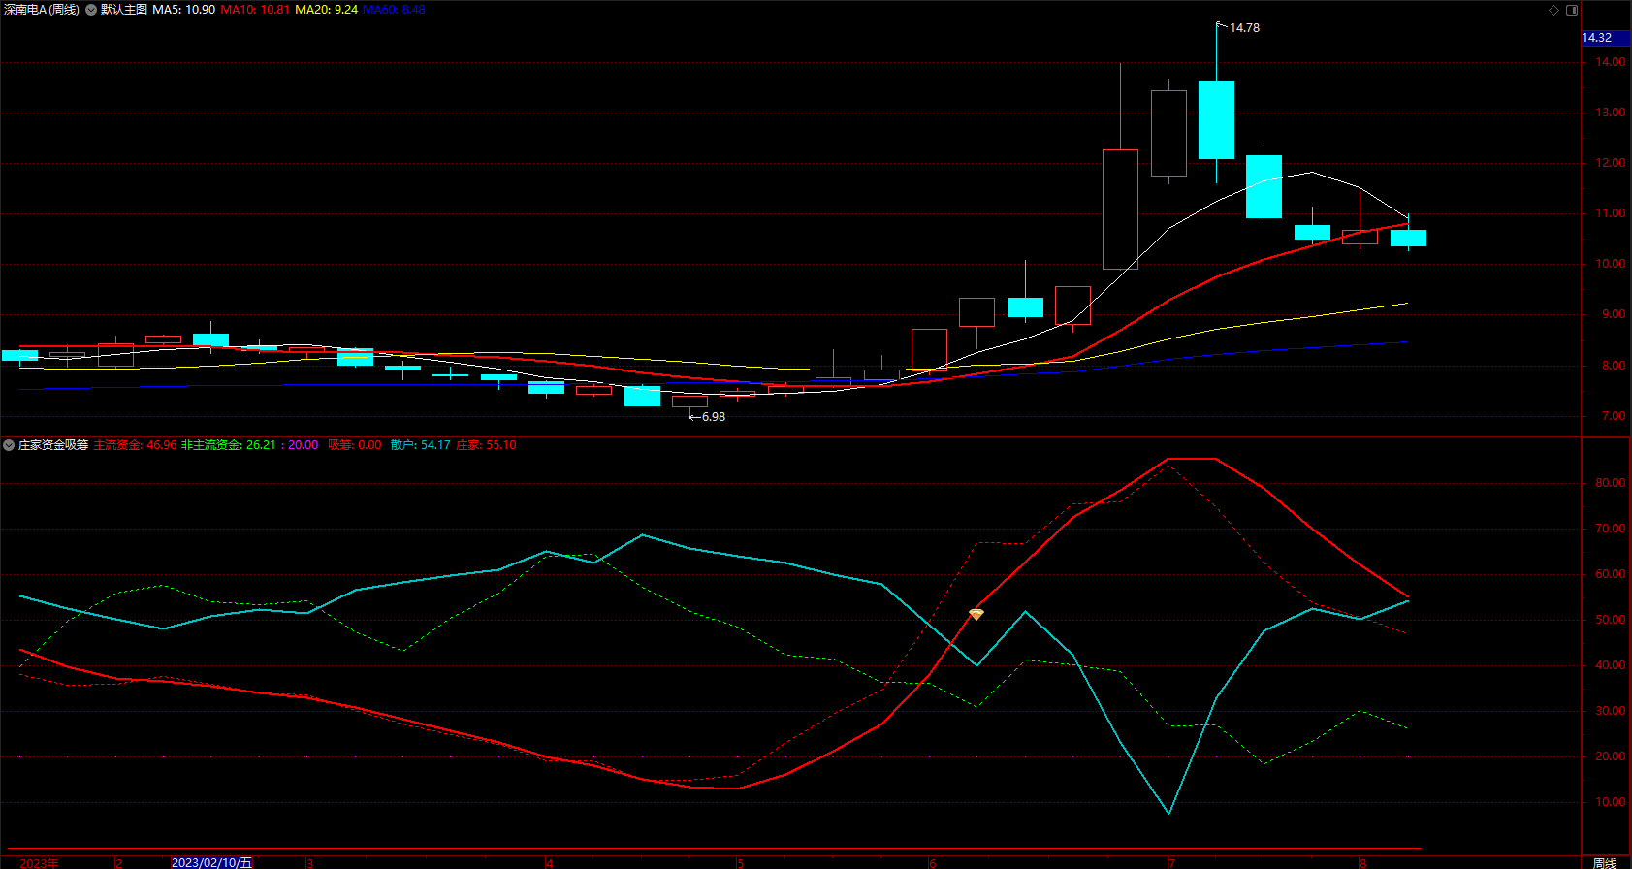The width and height of the screenshot is (1632, 869).
Task: Click the 10.00 indicator axis label near bottom
Action: tap(1611, 802)
